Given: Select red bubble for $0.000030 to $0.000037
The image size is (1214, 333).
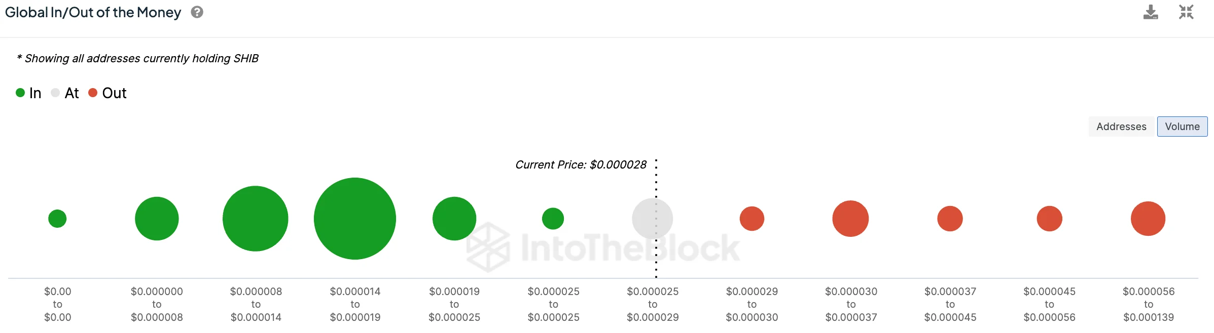Looking at the screenshot, I should click(x=850, y=219).
